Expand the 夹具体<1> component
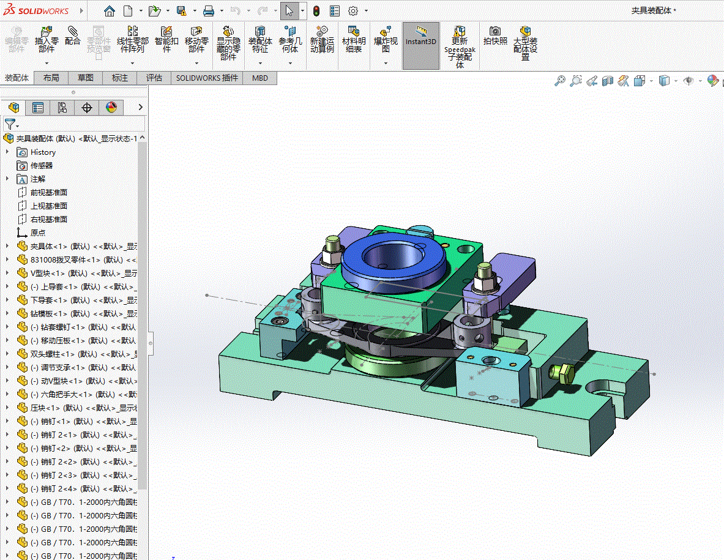724x560 pixels. point(7,245)
